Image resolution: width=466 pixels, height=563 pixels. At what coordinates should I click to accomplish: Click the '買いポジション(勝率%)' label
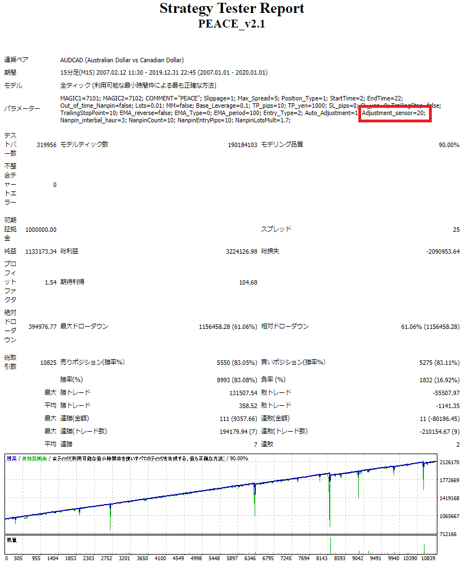point(293,362)
